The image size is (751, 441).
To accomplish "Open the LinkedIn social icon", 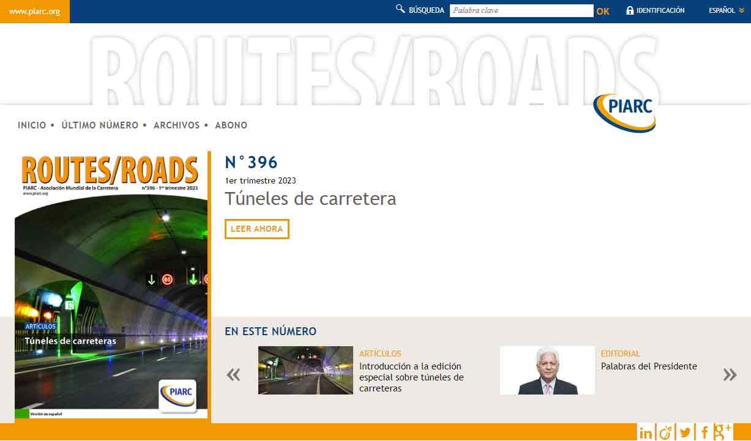I will coord(646,432).
